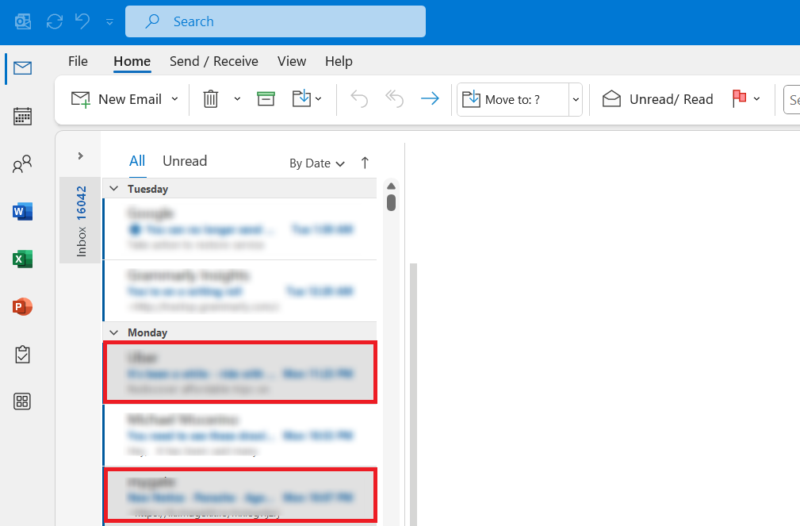Collapse the Monday message group
Image resolution: width=800 pixels, height=526 pixels.
pyautogui.click(x=114, y=332)
